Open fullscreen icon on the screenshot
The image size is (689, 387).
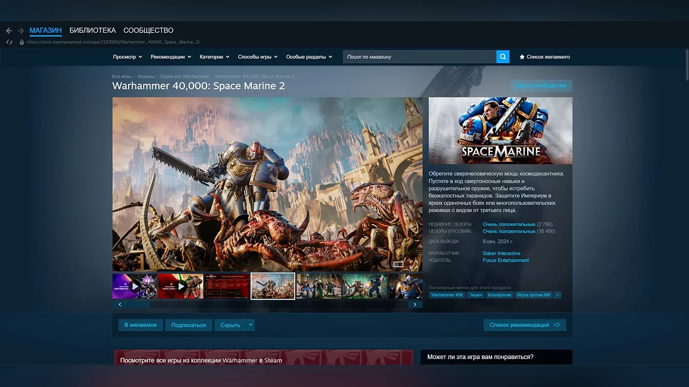tap(413, 264)
